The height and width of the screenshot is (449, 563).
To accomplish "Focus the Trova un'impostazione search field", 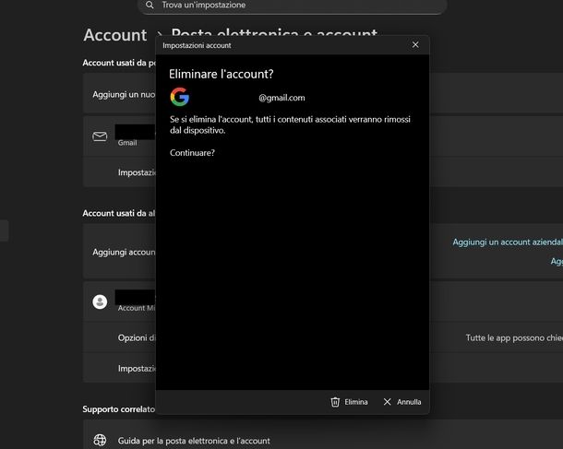I will [x=295, y=6].
